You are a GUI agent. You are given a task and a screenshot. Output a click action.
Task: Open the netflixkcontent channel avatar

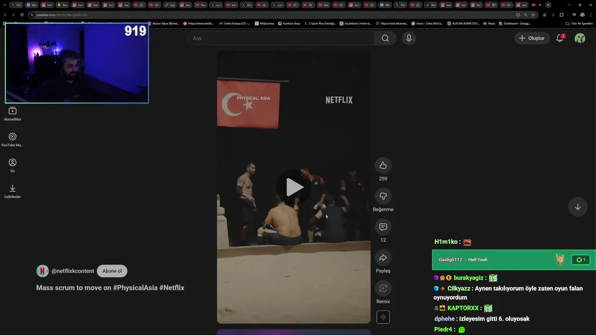point(42,271)
